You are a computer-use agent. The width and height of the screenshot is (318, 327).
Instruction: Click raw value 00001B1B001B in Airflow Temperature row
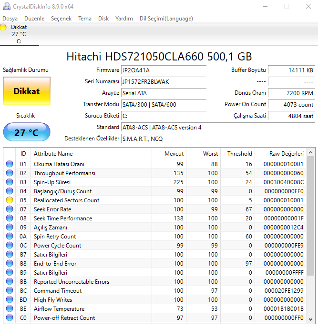284,309
